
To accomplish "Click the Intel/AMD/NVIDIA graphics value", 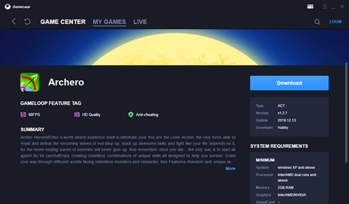I will (x=292, y=195).
